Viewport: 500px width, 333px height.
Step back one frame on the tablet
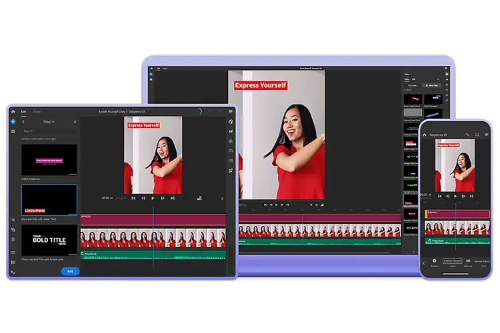coord(143,198)
